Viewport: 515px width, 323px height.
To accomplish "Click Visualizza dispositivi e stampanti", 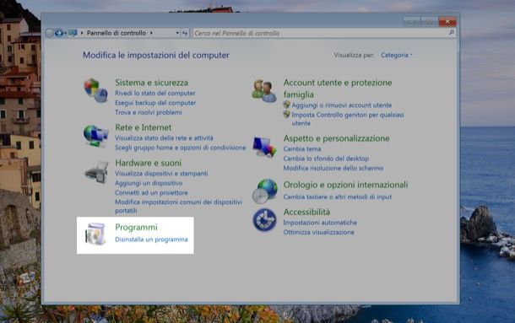I will (161, 174).
